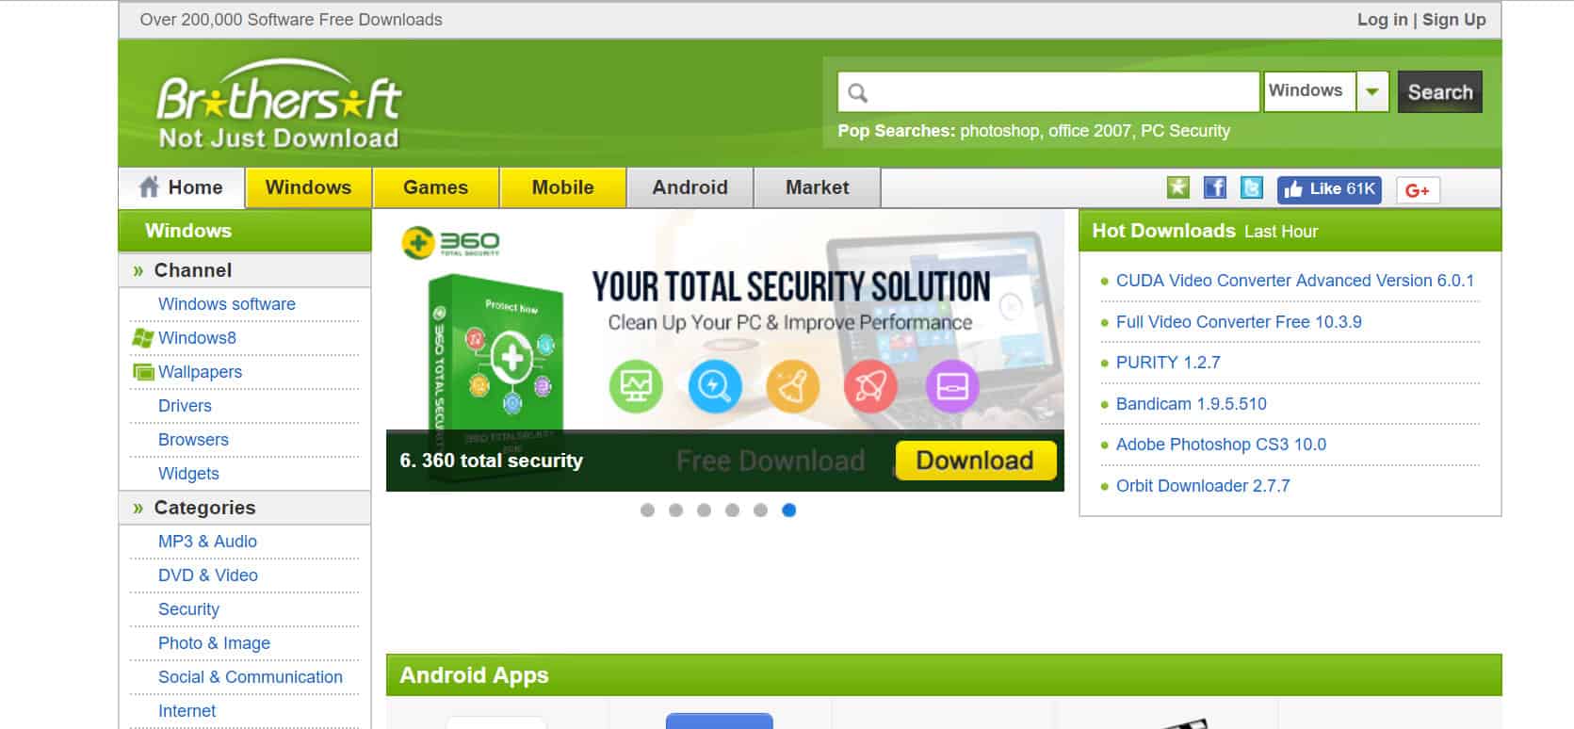1574x729 pixels.
Task: Open the search platform dropdown arrow
Action: 1372,92
